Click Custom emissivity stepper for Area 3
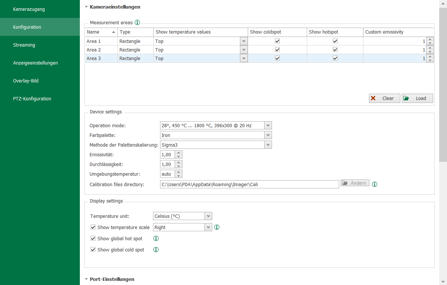This screenshot has width=447, height=285. point(430,58)
